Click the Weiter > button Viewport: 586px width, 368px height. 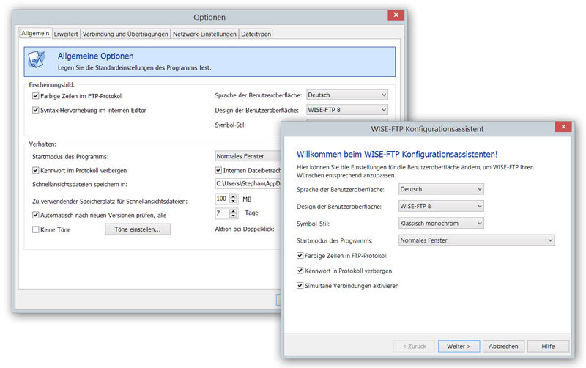pos(459,346)
